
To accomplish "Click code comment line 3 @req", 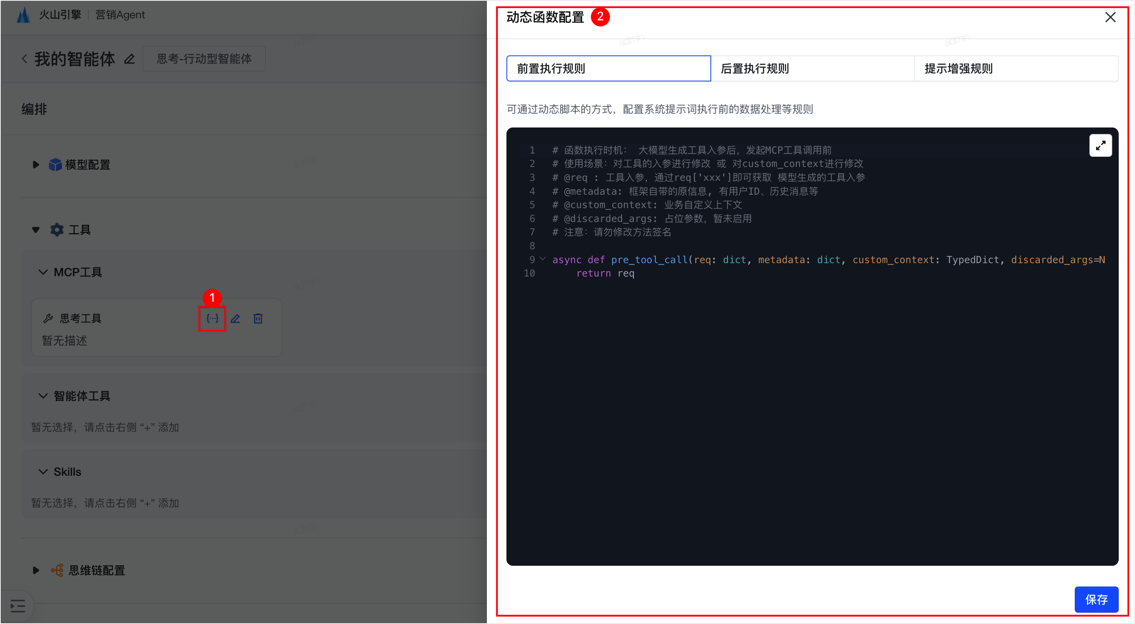I will [709, 178].
